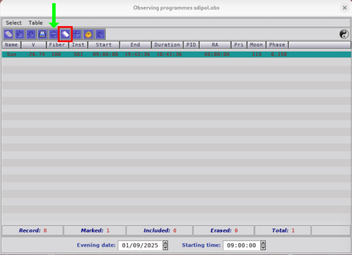Click the Name column header

[x=11, y=45]
